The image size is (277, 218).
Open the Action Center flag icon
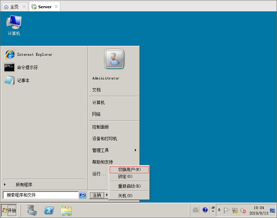click(x=227, y=210)
